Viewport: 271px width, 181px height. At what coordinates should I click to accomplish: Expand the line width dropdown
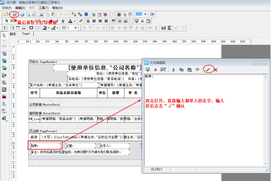tap(75, 28)
